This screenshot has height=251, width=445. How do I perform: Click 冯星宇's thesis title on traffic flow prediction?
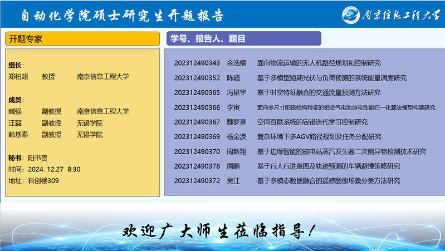tap(319, 92)
